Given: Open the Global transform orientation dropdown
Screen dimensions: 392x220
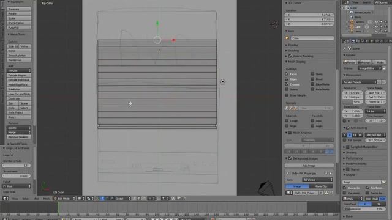Looking at the screenshot, I should click(122, 199).
